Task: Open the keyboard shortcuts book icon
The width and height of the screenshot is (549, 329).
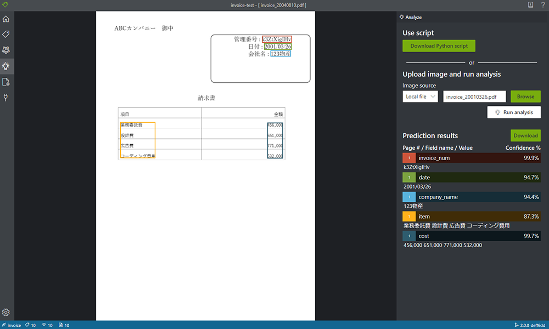Action: click(x=530, y=5)
